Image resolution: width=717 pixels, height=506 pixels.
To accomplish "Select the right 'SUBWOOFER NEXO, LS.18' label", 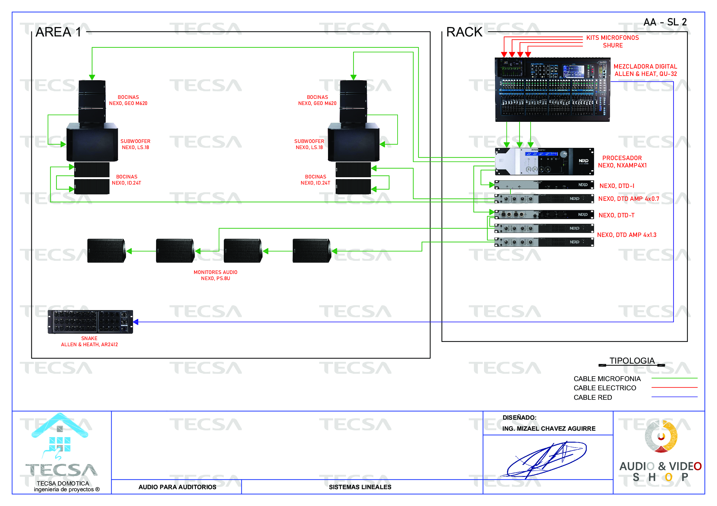I will point(309,144).
